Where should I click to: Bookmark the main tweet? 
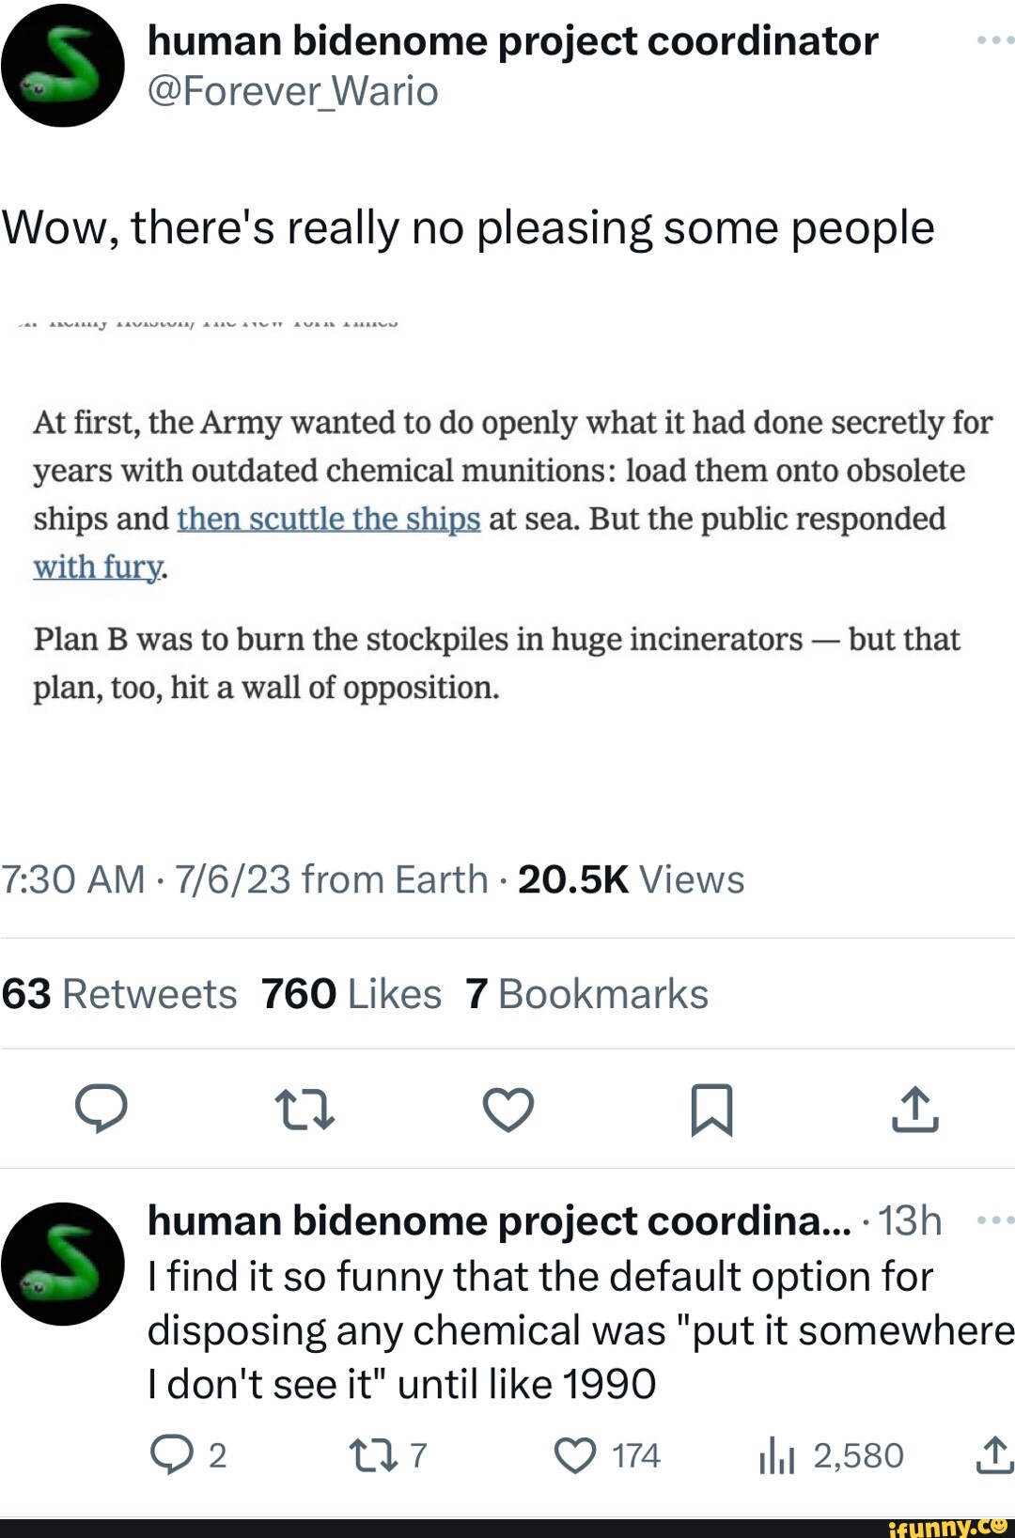pos(711,1109)
